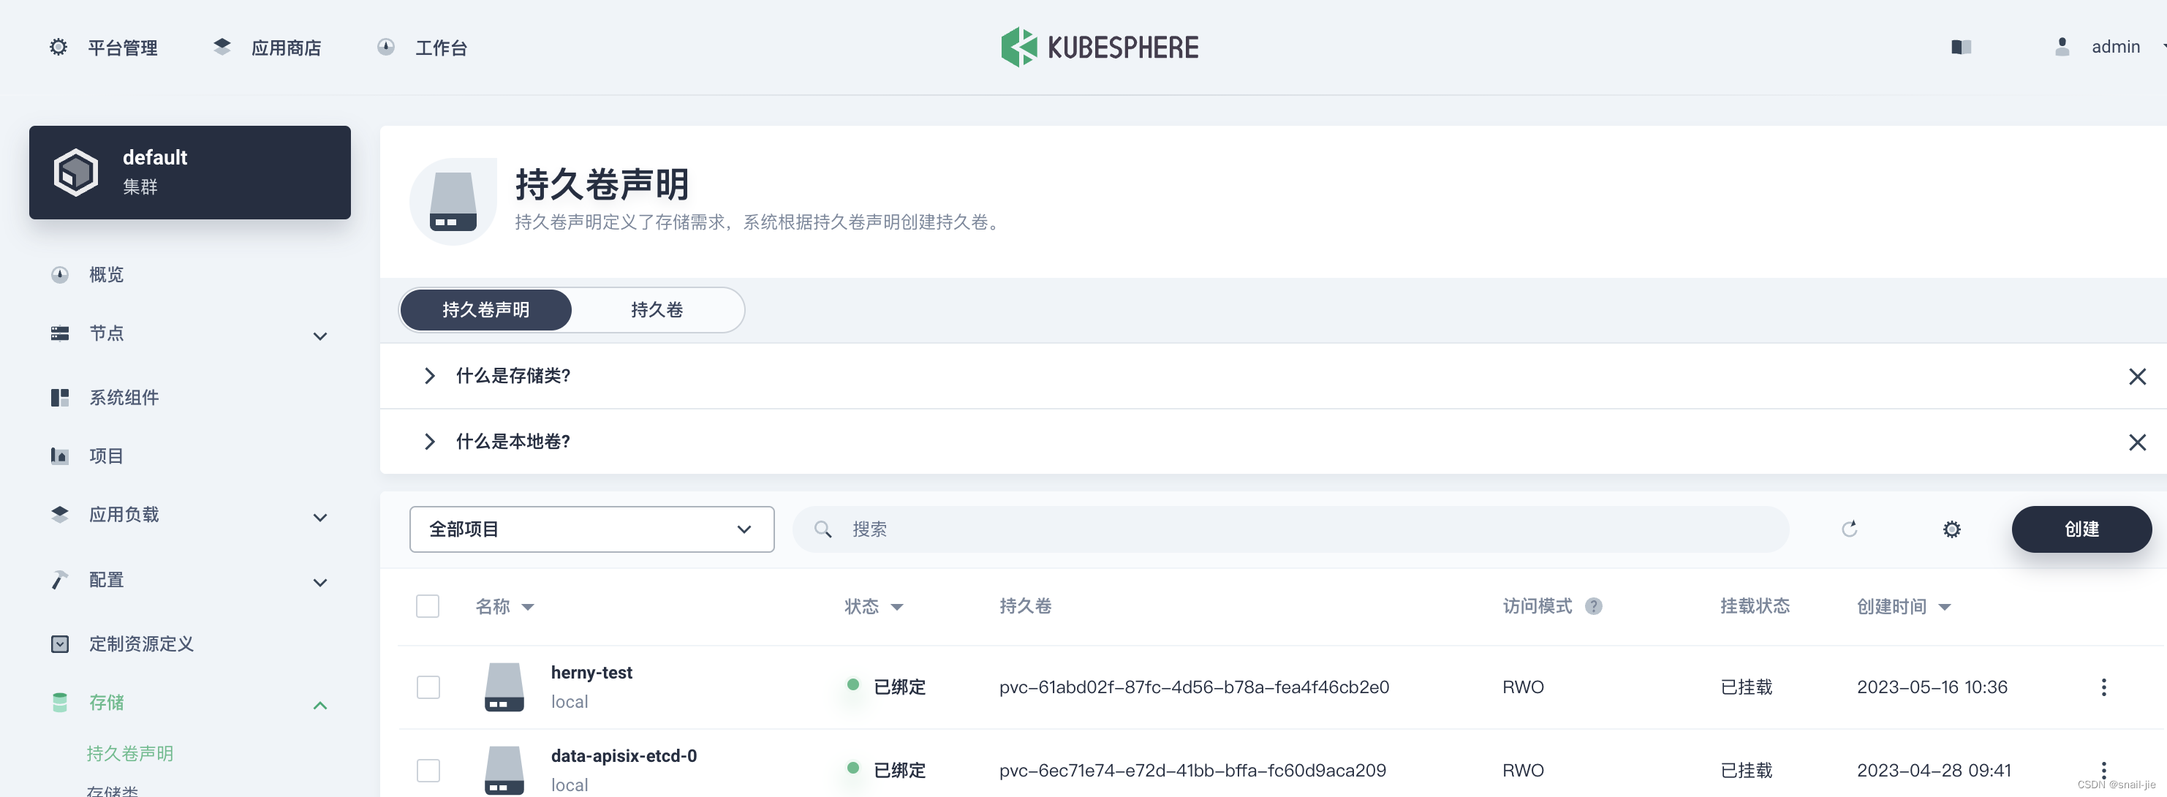
Task: Click the default cluster card
Action: (189, 173)
